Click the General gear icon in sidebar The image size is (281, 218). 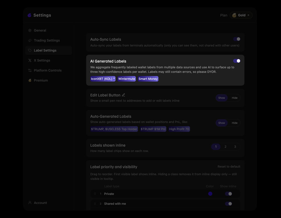[x=30, y=30]
